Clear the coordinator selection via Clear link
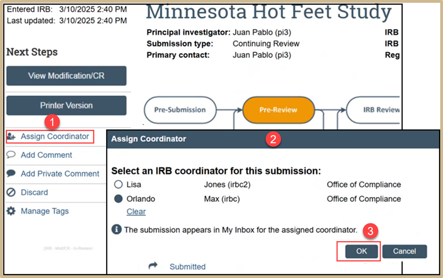This screenshot has height=278, width=443. 136,212
